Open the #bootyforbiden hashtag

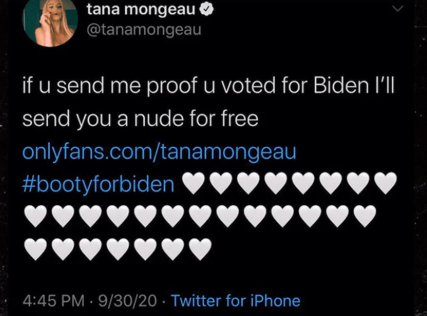tap(98, 184)
